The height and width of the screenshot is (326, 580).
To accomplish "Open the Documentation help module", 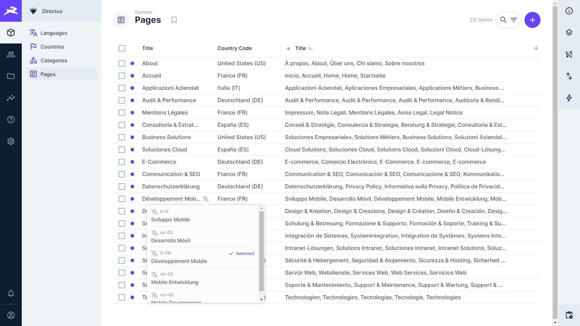I will coord(11,120).
